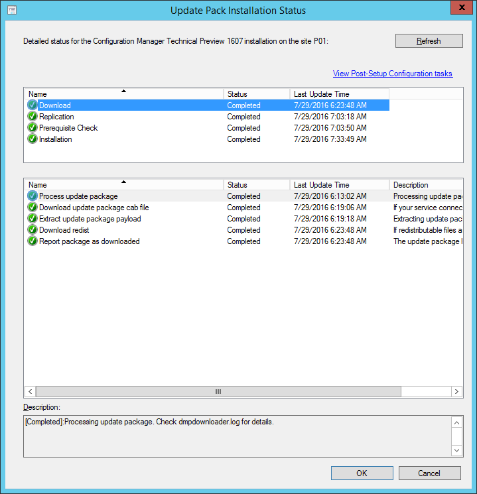Click the Cancel button

(x=429, y=473)
